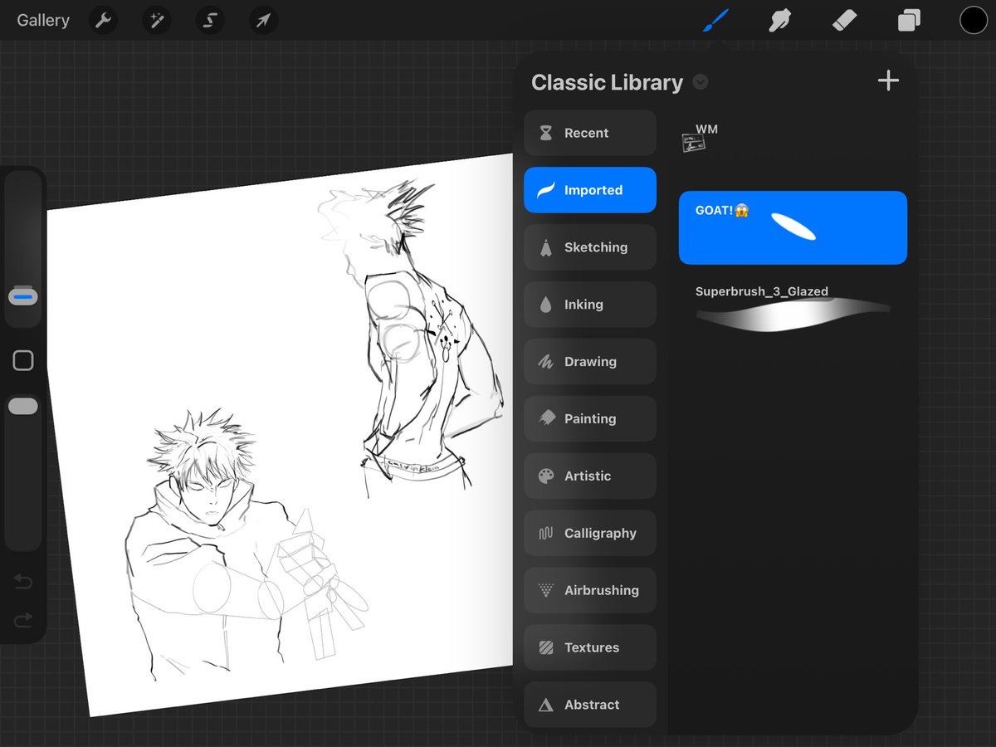Image resolution: width=996 pixels, height=747 pixels.
Task: Open the Sketching brush category
Action: click(x=590, y=247)
